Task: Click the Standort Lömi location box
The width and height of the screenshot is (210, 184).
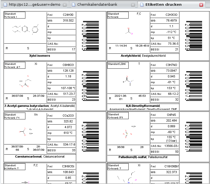Action: tap(118, 65)
